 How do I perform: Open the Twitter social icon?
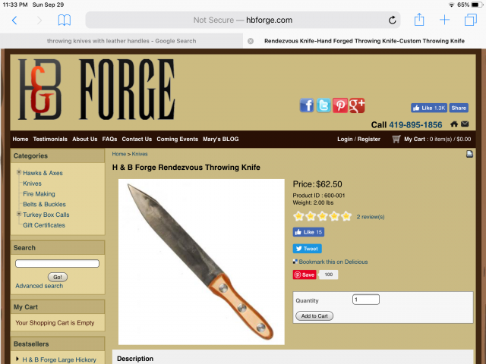(323, 105)
